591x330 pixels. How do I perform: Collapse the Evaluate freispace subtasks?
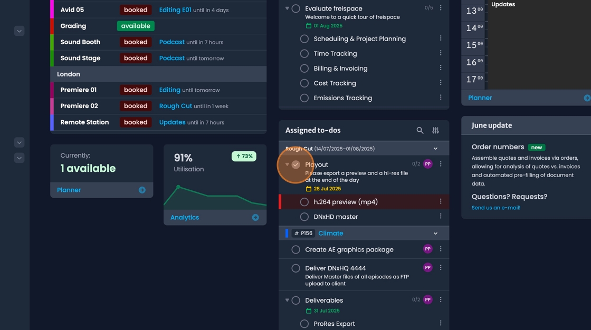click(287, 8)
